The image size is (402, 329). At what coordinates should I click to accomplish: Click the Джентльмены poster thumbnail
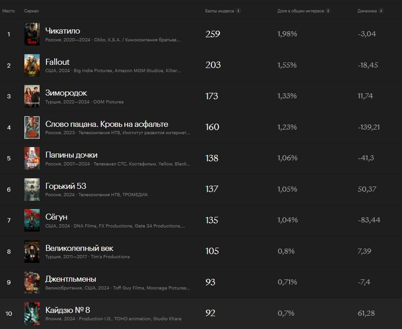[32, 283]
